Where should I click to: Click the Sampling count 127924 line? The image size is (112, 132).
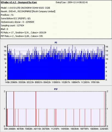12,26
